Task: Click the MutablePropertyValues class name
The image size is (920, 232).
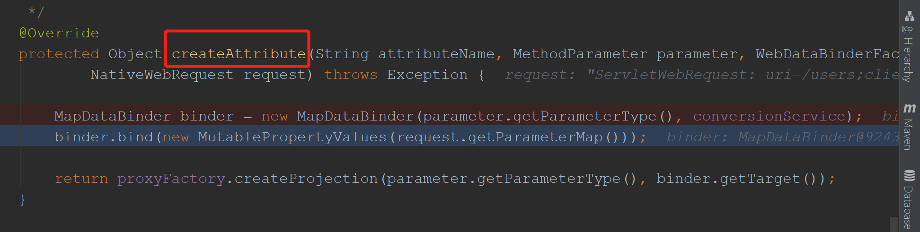Action: (x=292, y=137)
